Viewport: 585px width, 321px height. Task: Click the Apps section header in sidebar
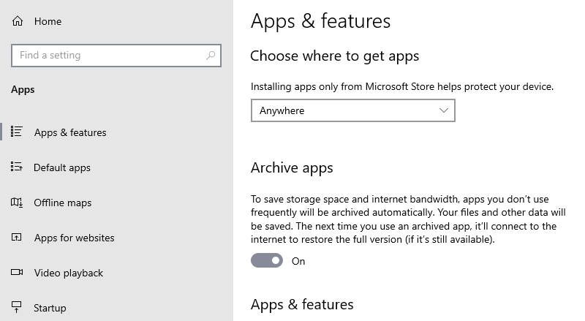click(23, 90)
